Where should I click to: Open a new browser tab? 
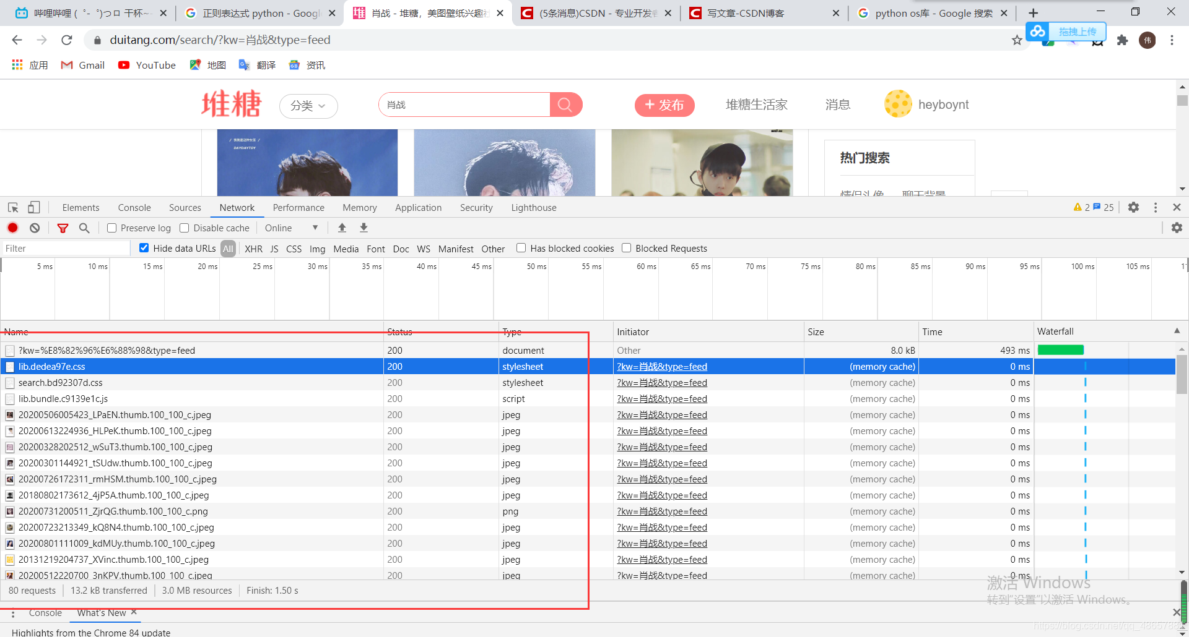click(1033, 13)
